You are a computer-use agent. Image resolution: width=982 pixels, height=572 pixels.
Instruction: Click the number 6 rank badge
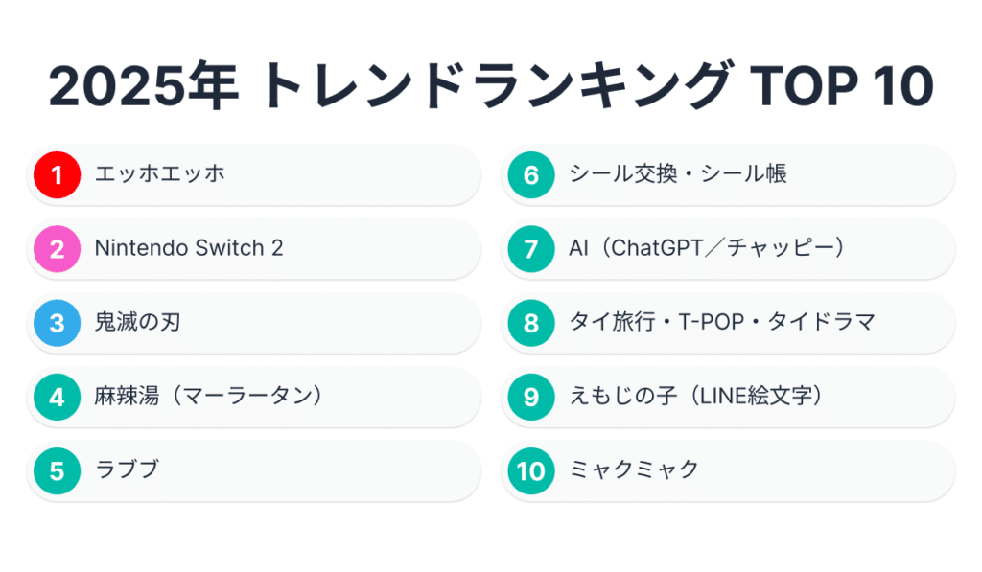coord(531,174)
